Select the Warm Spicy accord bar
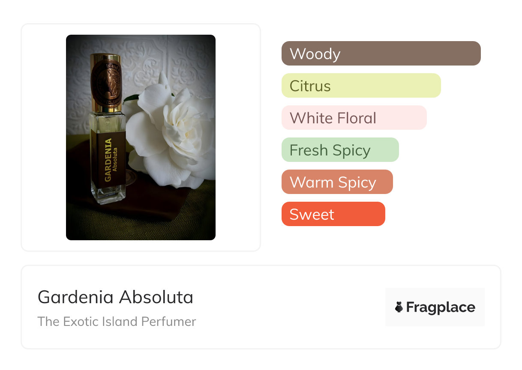Image resolution: width=522 pixels, height=370 pixels. 337,182
